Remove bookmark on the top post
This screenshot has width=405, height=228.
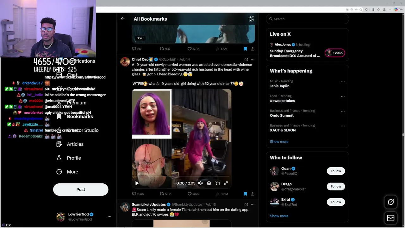click(245, 49)
